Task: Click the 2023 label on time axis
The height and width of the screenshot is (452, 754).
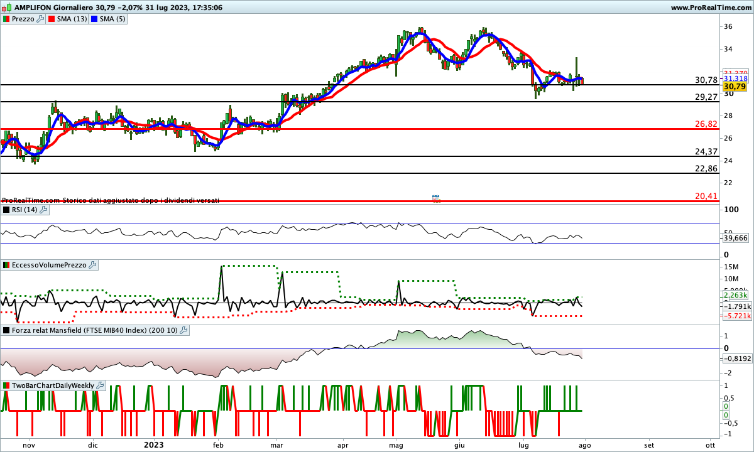Action: pos(154,444)
